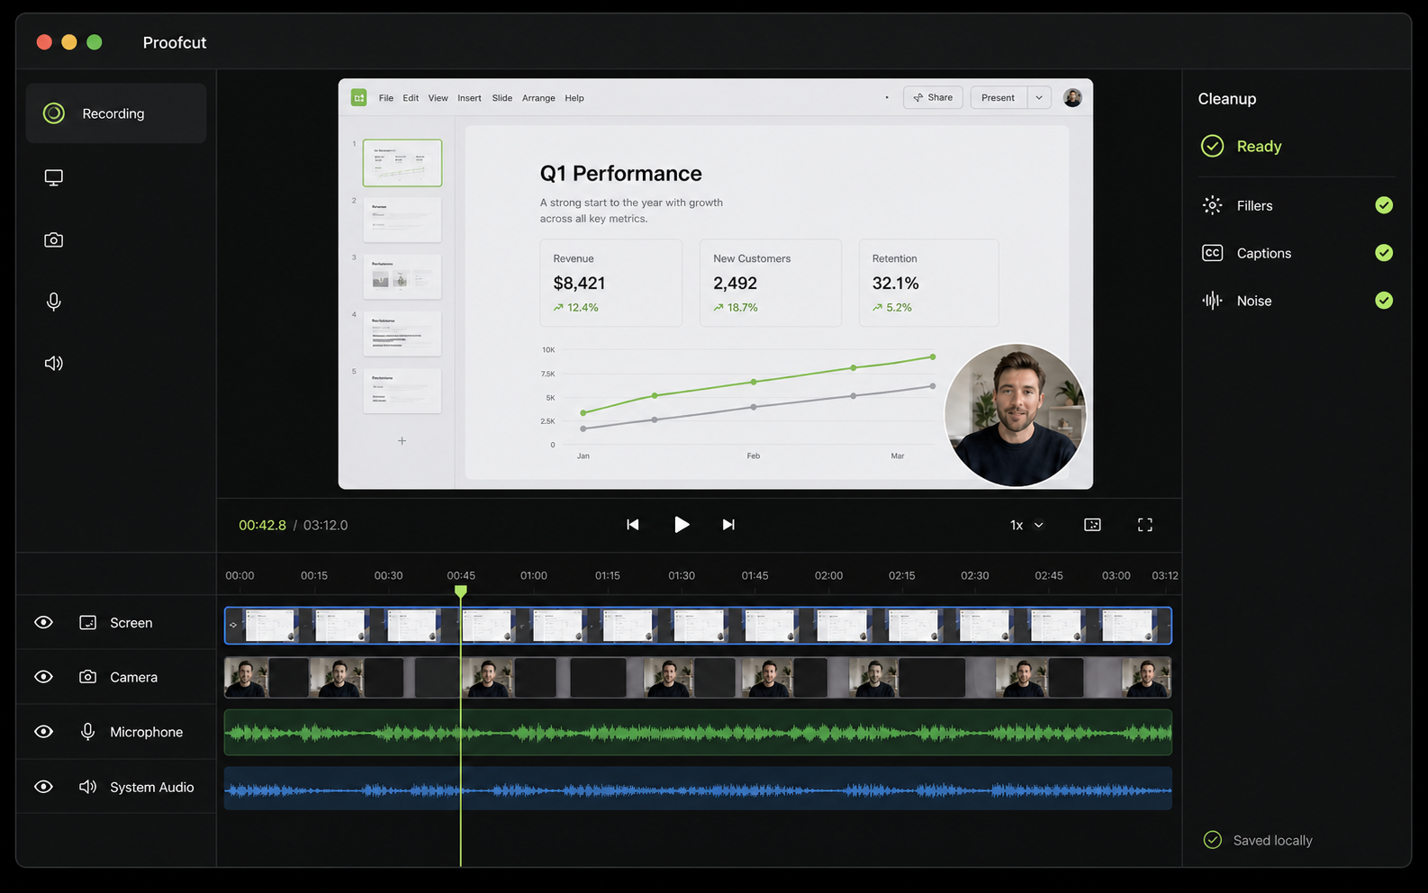Hide the Camera track
This screenshot has height=893, width=1428.
tap(43, 677)
